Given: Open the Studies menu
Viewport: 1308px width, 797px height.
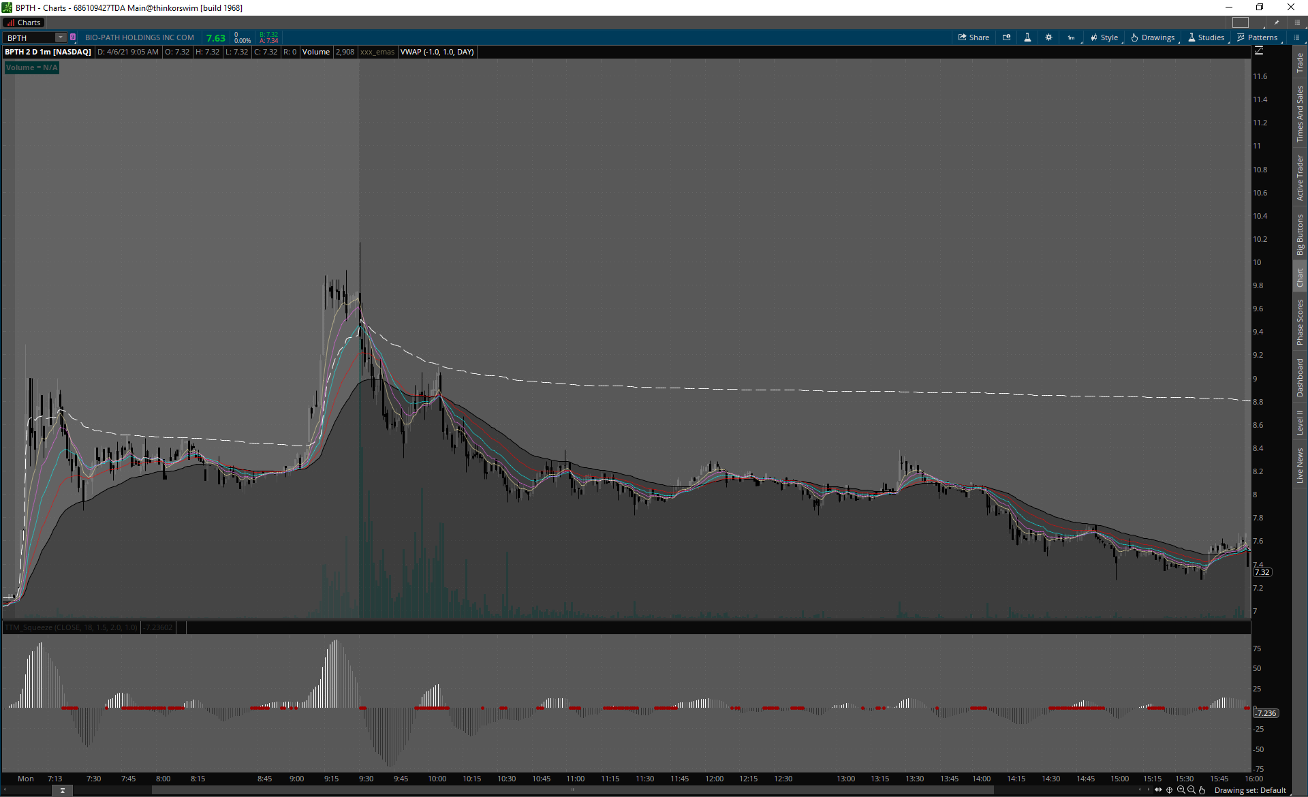Looking at the screenshot, I should pos(1206,37).
